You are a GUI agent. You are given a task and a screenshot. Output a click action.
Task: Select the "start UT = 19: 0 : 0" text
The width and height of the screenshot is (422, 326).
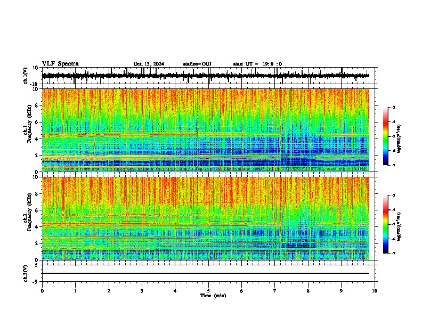pos(257,64)
